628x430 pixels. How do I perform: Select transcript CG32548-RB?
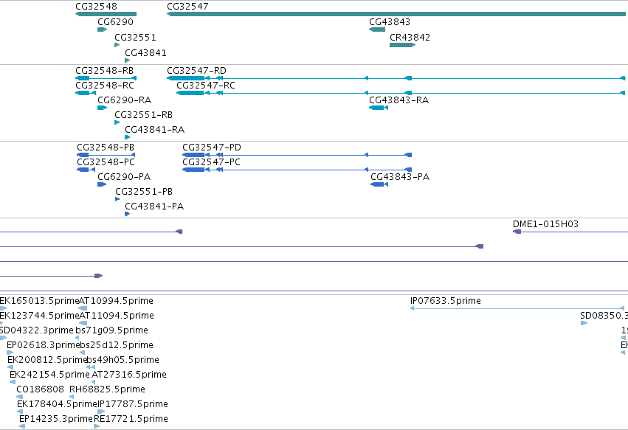tap(106, 78)
